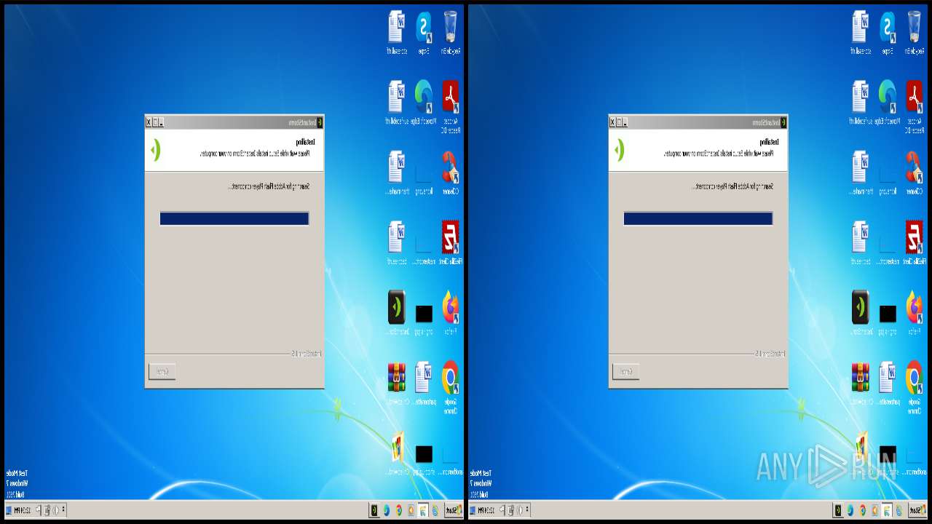Open Recycle Bin in the right screen copy
This screenshot has width=932, height=524.
pos(915,32)
